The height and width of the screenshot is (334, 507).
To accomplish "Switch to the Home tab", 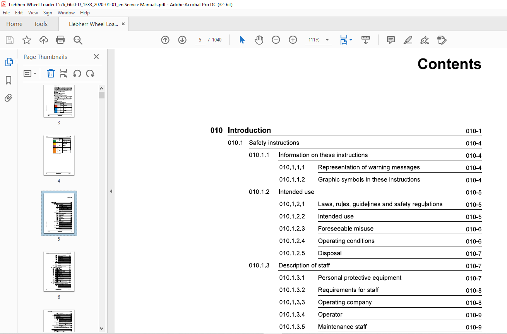I will point(14,24).
